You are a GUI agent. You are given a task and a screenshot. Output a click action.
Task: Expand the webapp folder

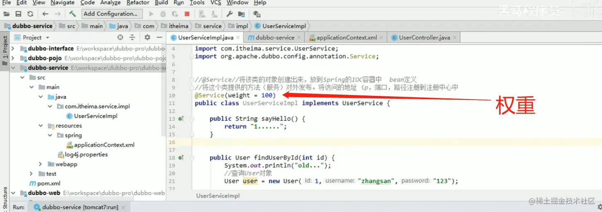pyautogui.click(x=41, y=164)
